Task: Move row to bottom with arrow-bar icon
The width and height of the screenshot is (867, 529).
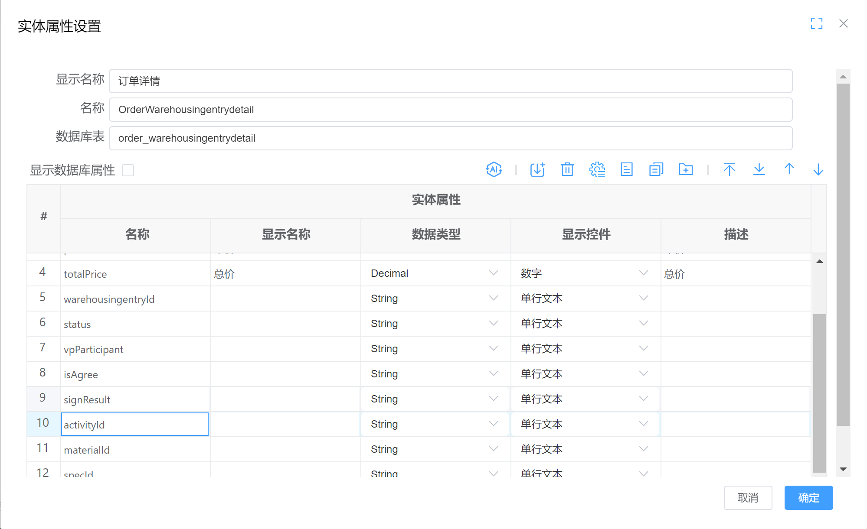Action: [x=759, y=169]
